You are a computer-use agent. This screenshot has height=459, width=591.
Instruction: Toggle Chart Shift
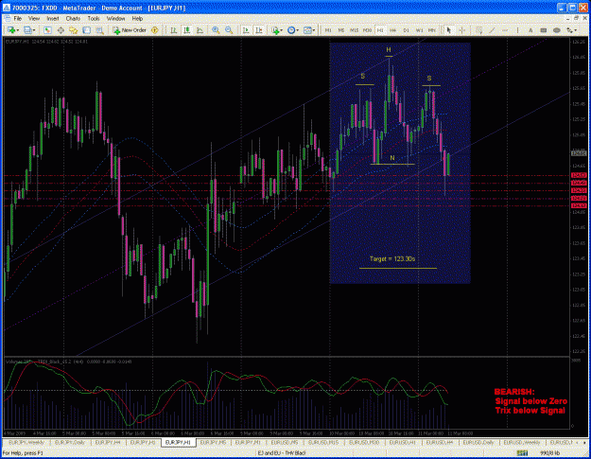point(259,30)
